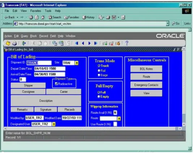Click the Signature button
193x153 pixels.
coord(46,110)
